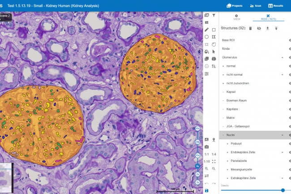Collapse the Nuclei group
Screen dimensions: 291x194
(x=282, y=135)
